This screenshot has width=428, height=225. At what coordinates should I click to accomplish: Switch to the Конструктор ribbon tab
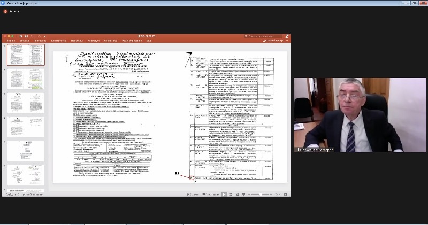(59, 41)
